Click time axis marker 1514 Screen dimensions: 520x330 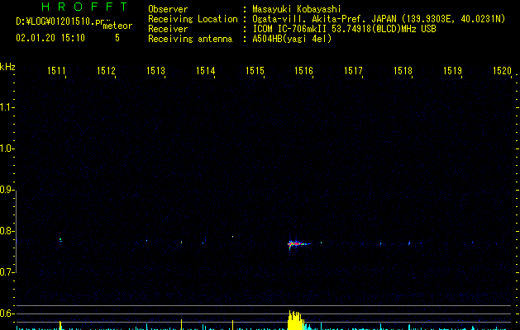(x=205, y=71)
